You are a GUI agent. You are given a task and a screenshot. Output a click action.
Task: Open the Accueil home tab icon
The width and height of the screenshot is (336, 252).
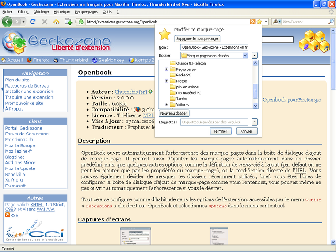4,60
